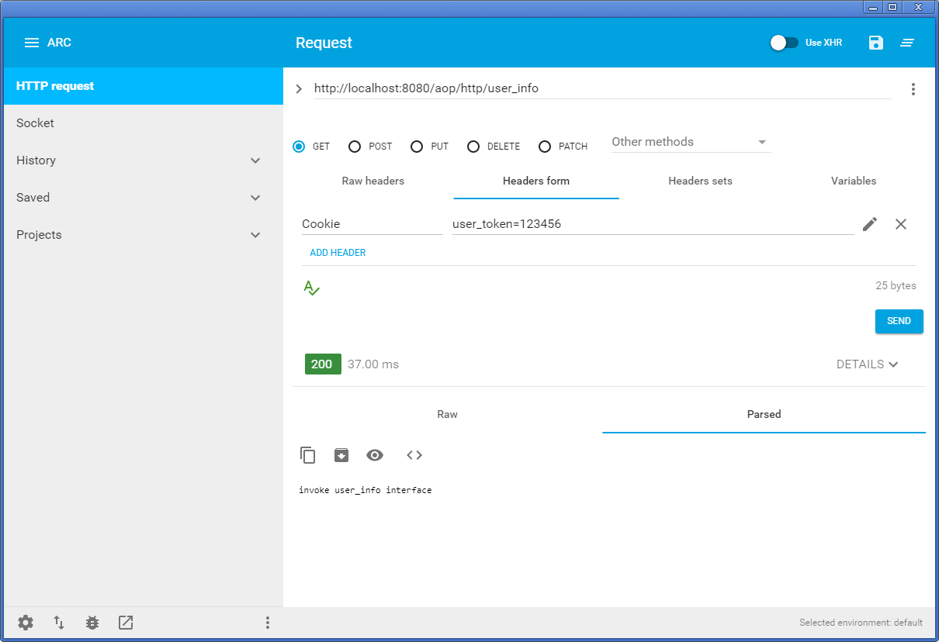Screen dimensions: 939x642
Task: Open the Other methods dropdown
Action: click(691, 142)
